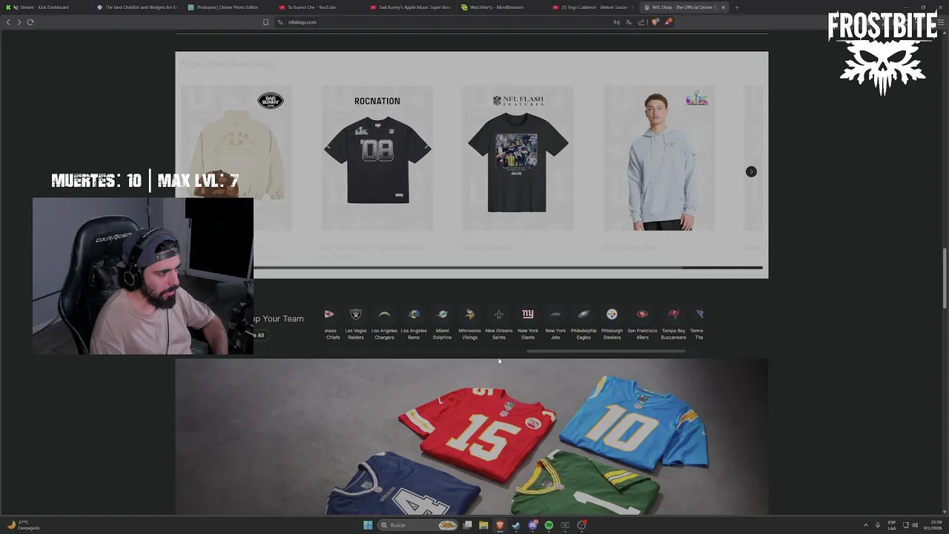Choose the New Orleans Saints logo
Screen dimensions: 949x534
tap(499, 314)
